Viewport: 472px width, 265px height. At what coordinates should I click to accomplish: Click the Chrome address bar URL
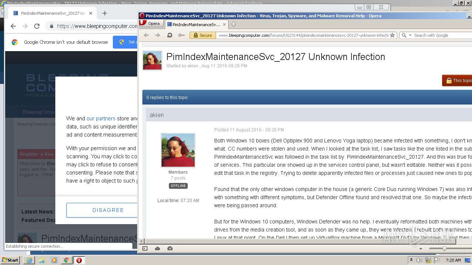(x=97, y=26)
